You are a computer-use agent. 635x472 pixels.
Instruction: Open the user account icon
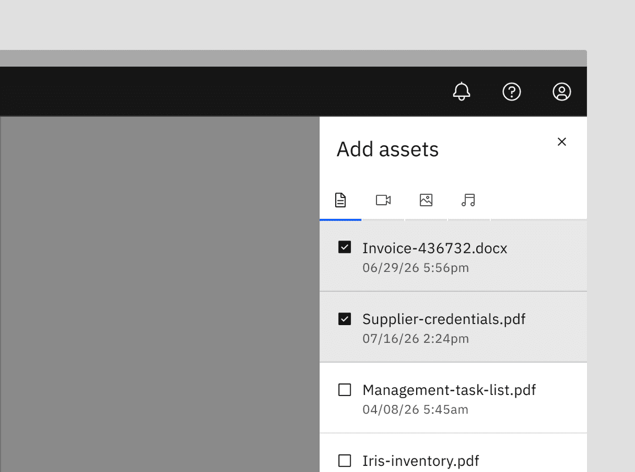click(x=562, y=92)
